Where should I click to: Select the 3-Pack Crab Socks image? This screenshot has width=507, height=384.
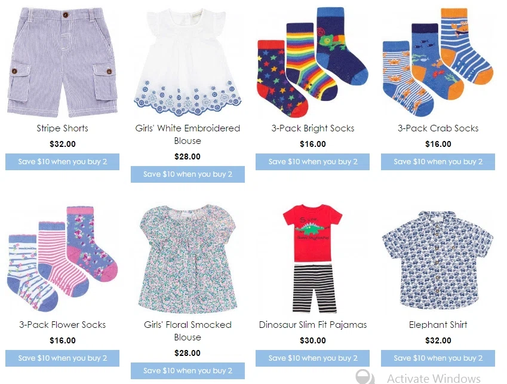[438, 62]
